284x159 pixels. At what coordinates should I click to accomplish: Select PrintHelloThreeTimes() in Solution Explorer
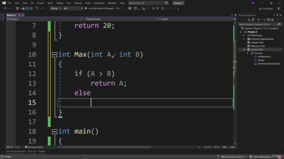pyautogui.click(x=269, y=64)
